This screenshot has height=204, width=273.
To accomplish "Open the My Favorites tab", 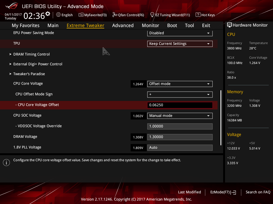I will [26, 25].
